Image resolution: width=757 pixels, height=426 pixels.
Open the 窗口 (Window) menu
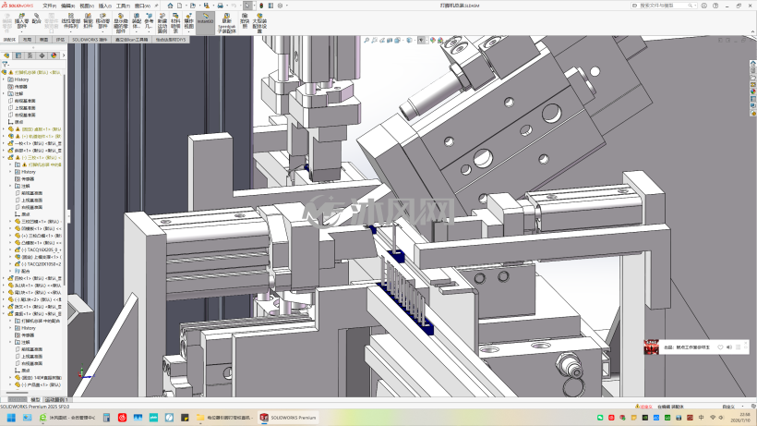click(x=142, y=6)
